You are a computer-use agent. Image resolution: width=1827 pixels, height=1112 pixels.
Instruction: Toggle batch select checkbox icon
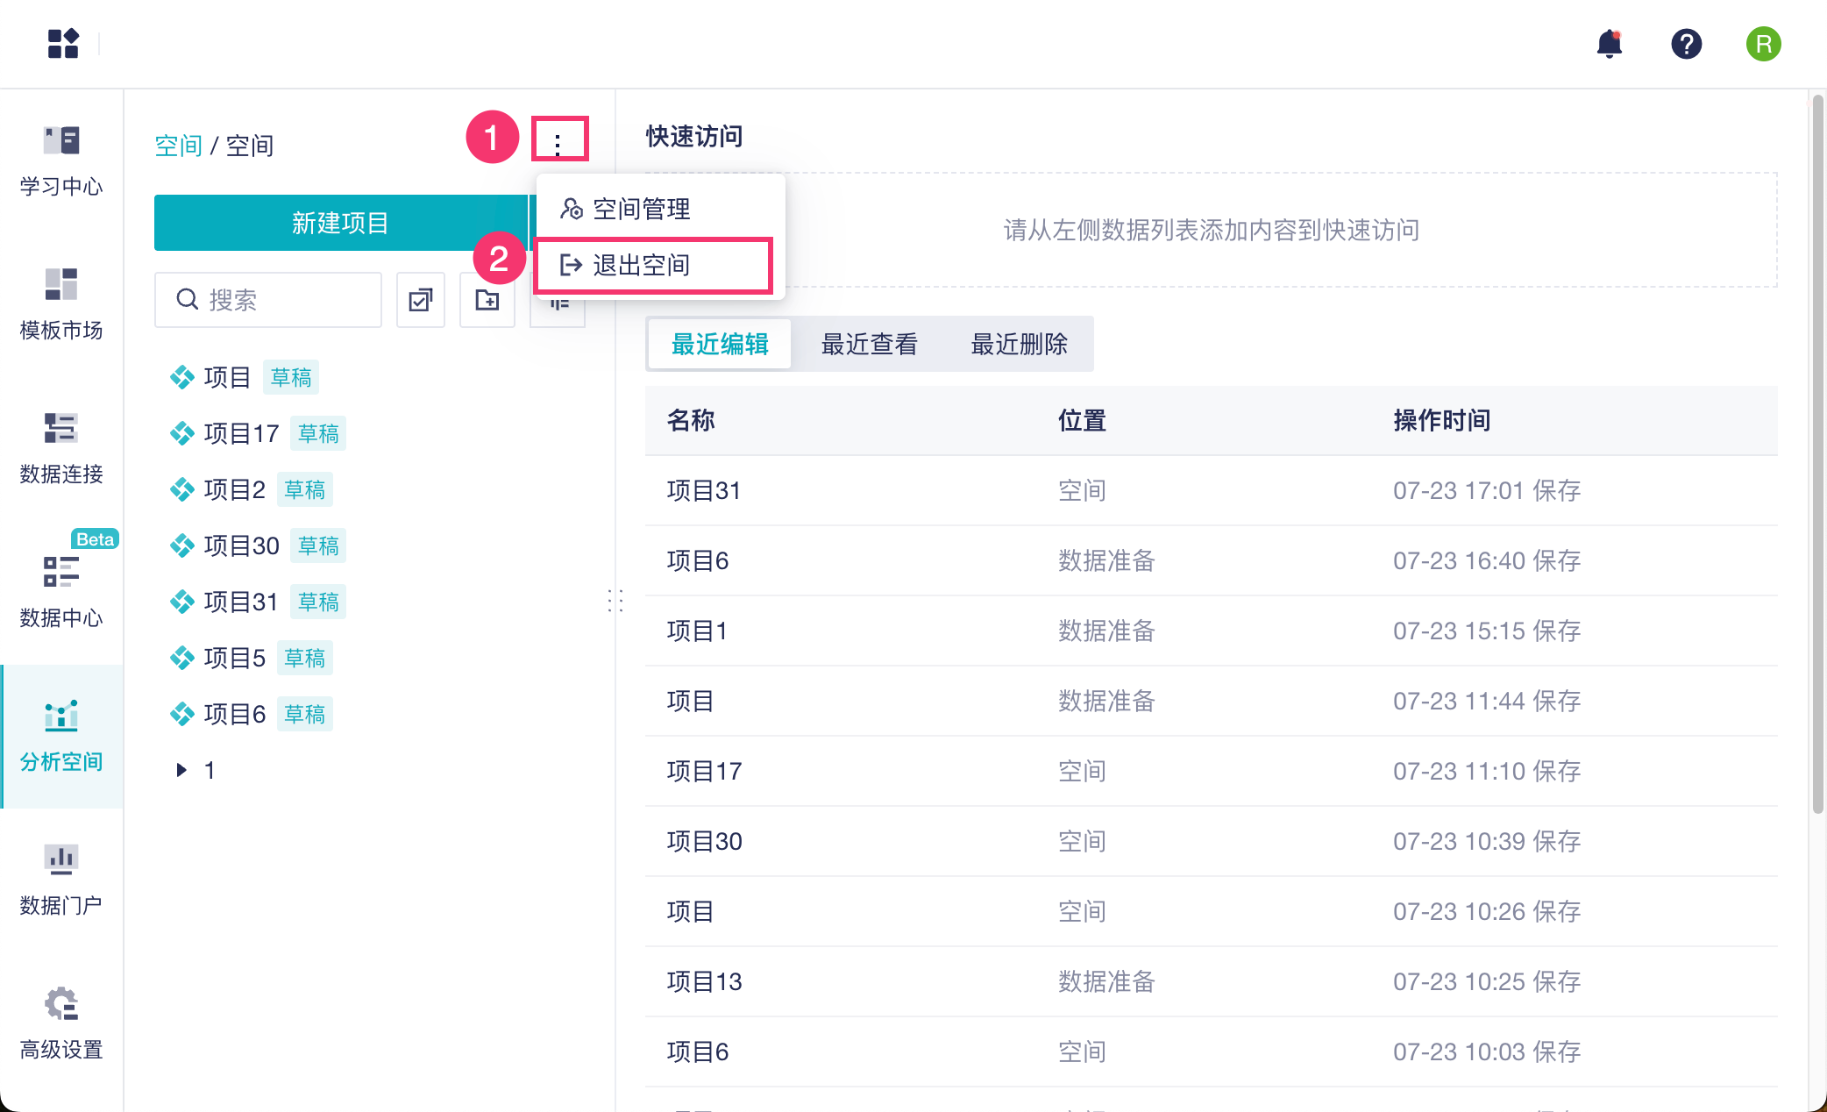click(x=421, y=300)
